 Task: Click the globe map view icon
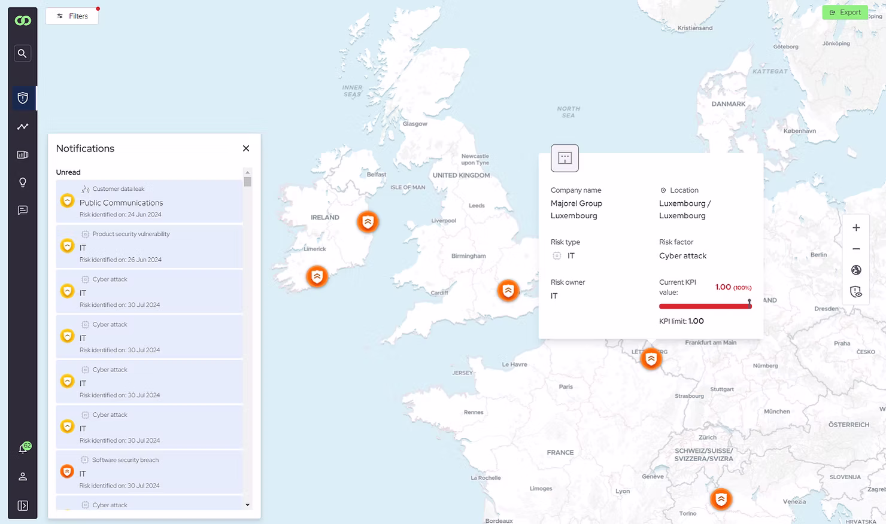[x=856, y=270]
